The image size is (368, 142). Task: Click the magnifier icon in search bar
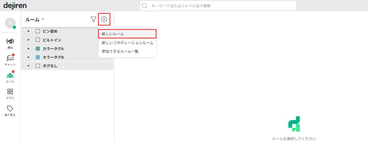pyautogui.click(x=144, y=6)
